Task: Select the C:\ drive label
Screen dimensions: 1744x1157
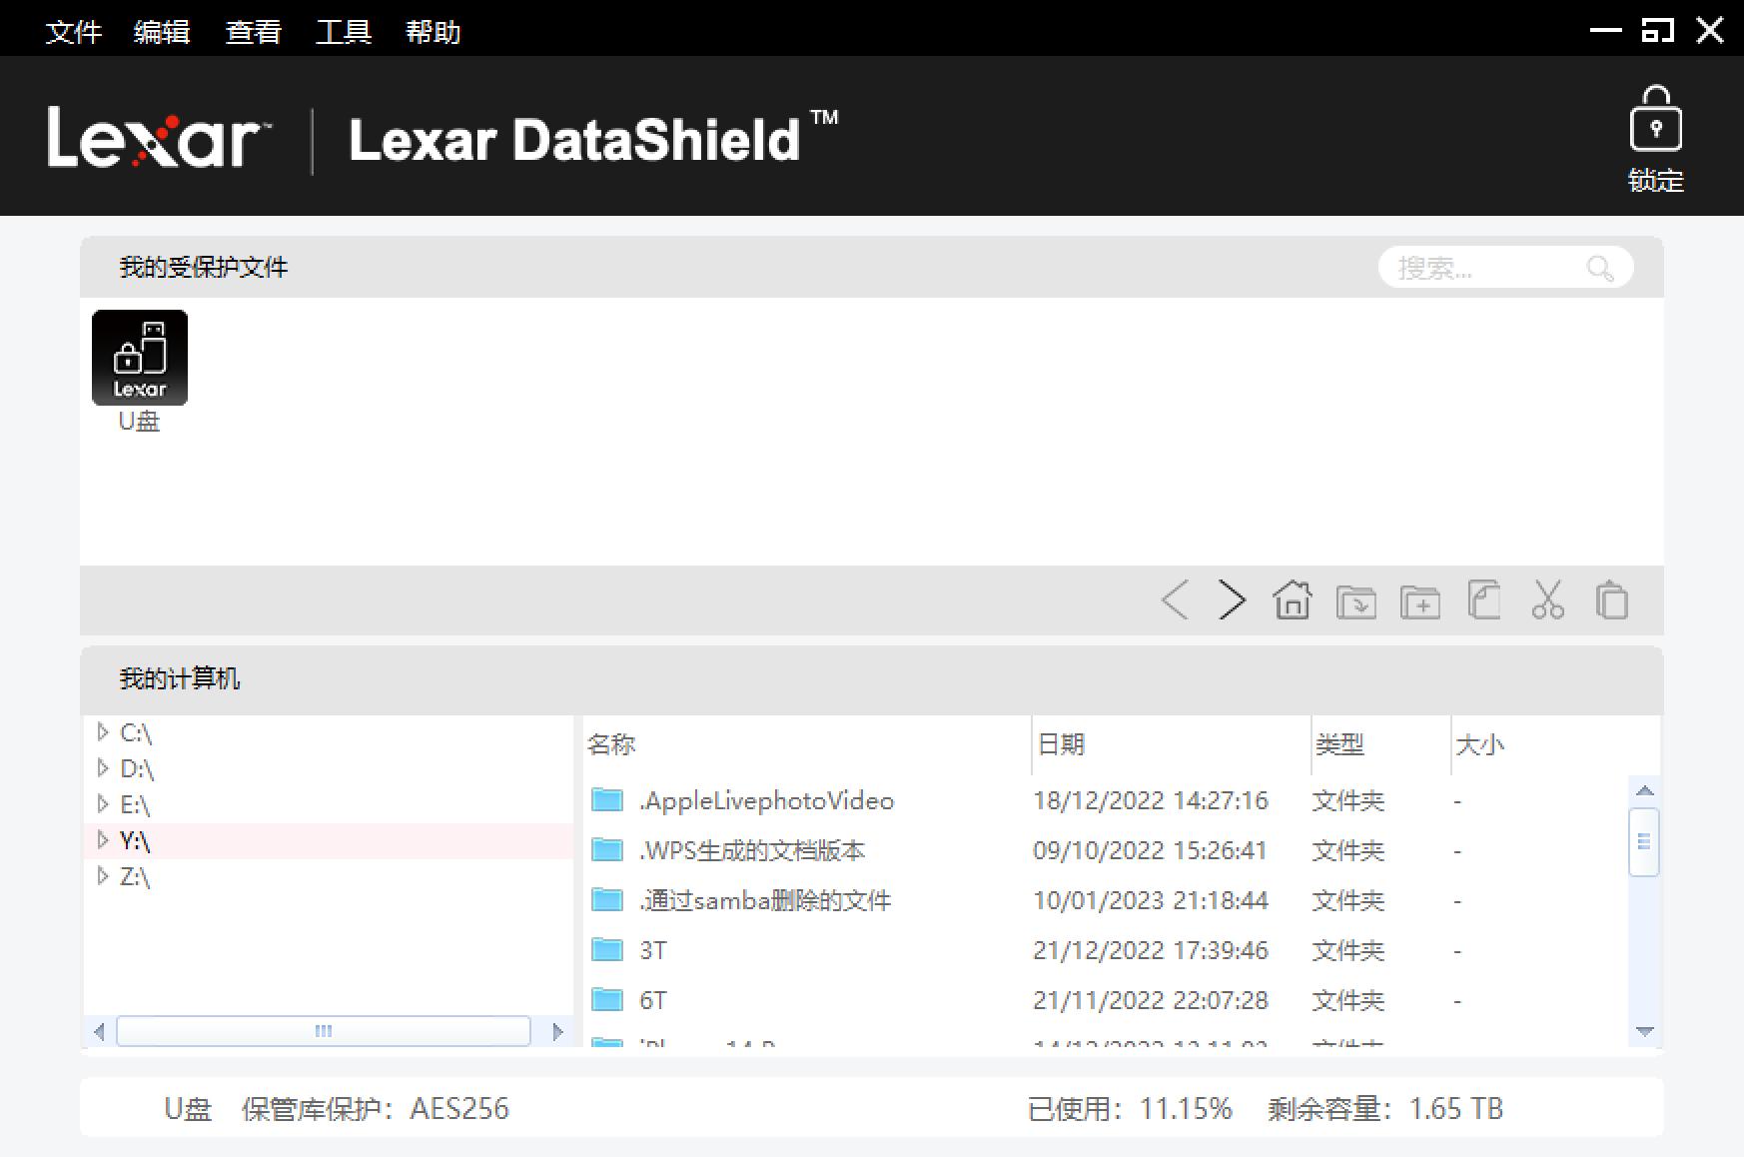Action: click(136, 732)
